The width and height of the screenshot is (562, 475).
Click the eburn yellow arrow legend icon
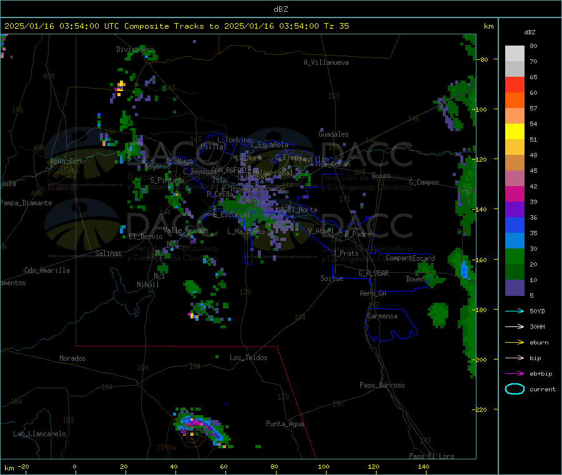(x=515, y=343)
